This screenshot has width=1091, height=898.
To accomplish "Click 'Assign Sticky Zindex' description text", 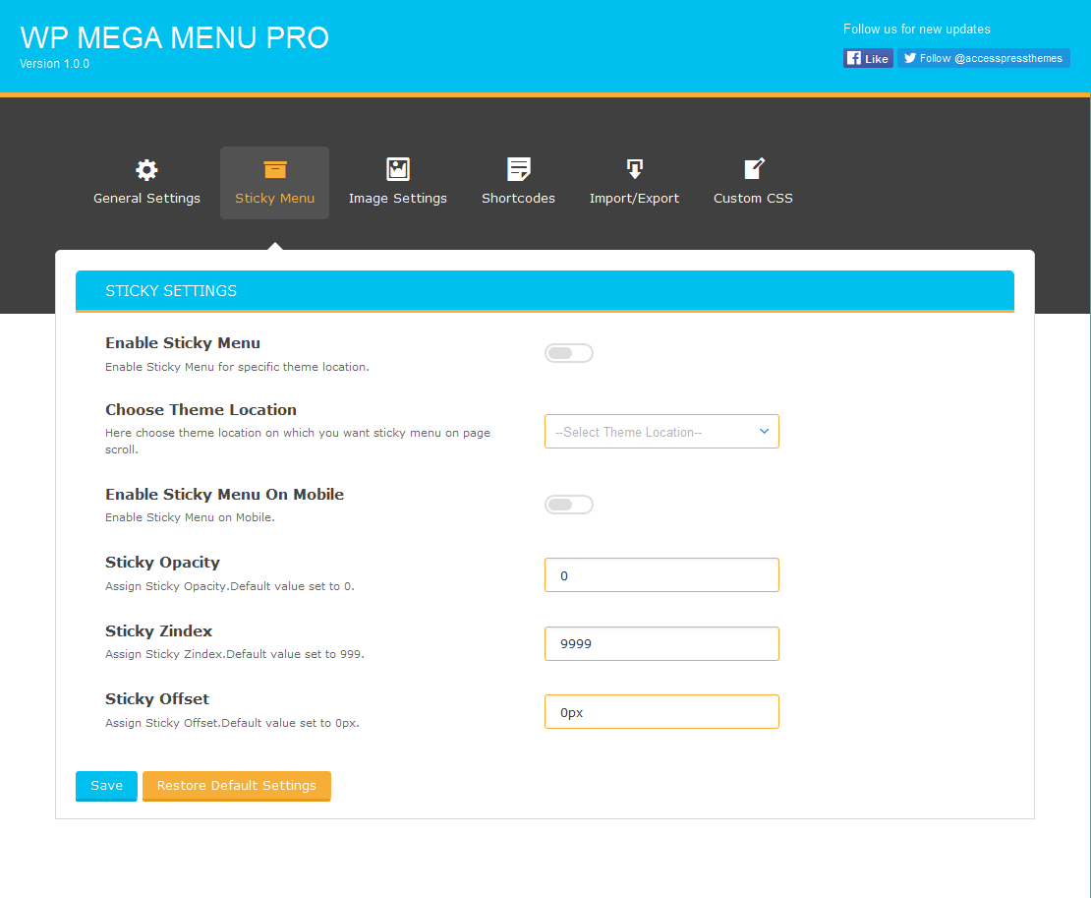I will tap(235, 654).
